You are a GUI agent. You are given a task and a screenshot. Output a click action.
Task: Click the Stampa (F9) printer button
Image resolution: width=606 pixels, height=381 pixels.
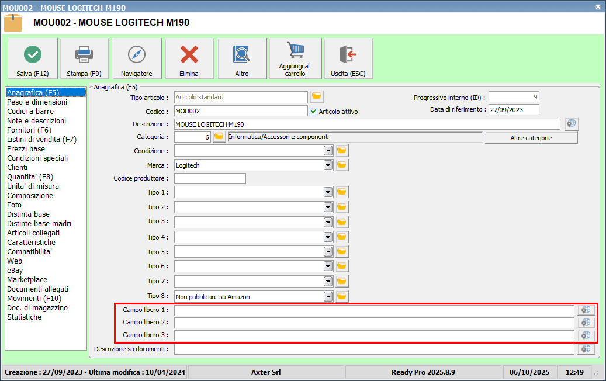84,59
